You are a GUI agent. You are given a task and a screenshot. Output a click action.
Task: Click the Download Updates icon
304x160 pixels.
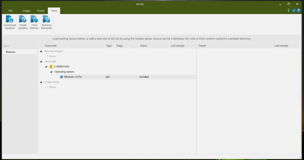[x=9, y=19]
